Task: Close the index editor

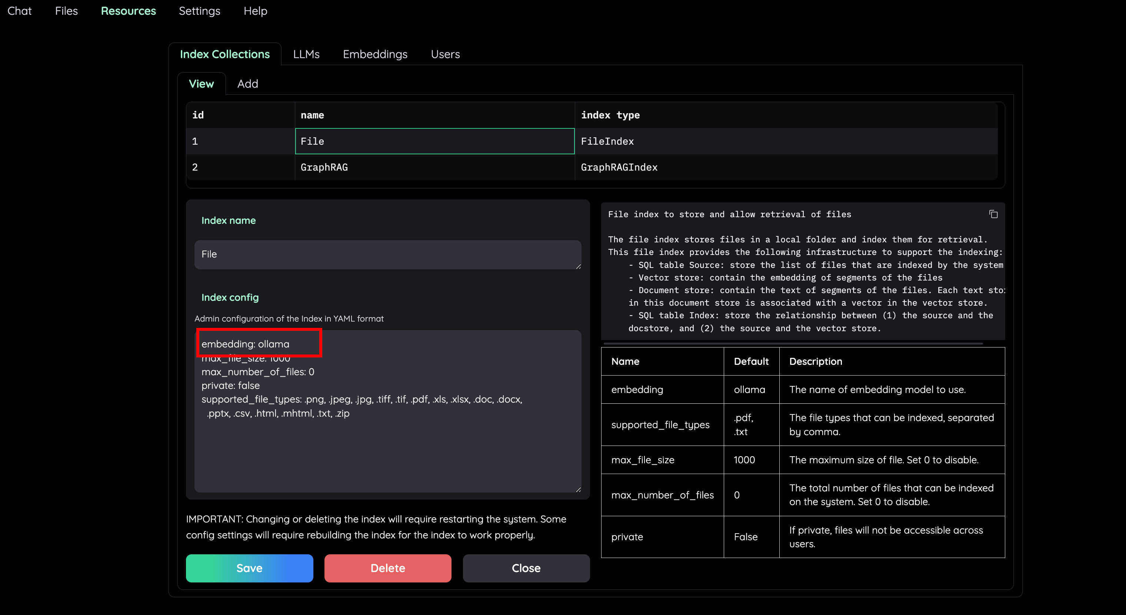Action: (x=526, y=568)
